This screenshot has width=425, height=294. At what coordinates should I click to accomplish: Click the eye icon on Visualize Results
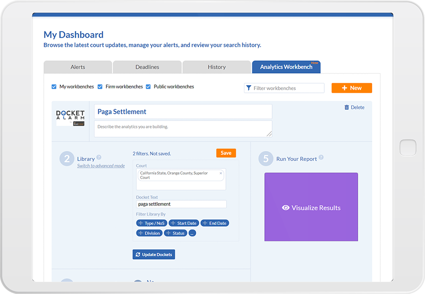coord(286,207)
